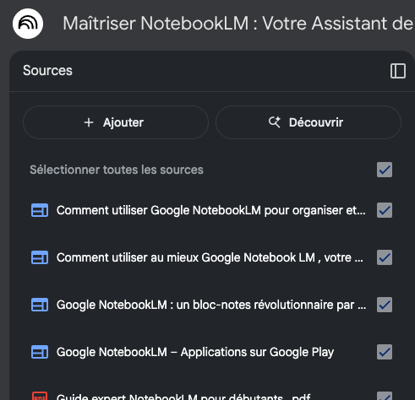Open source 'Comment utiliser au mieux Google Notebook LM , votre ...'
Image resolution: width=415 pixels, height=400 pixels.
[210, 257]
